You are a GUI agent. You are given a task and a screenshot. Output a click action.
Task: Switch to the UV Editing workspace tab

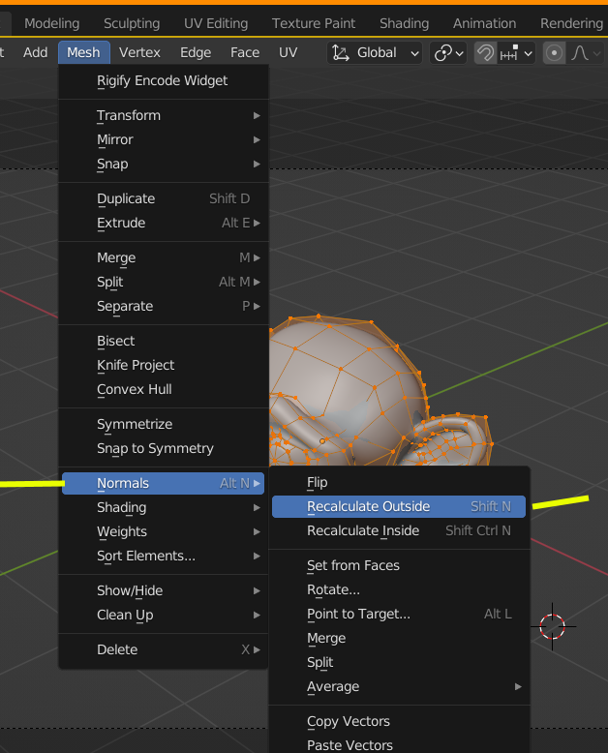click(x=216, y=23)
